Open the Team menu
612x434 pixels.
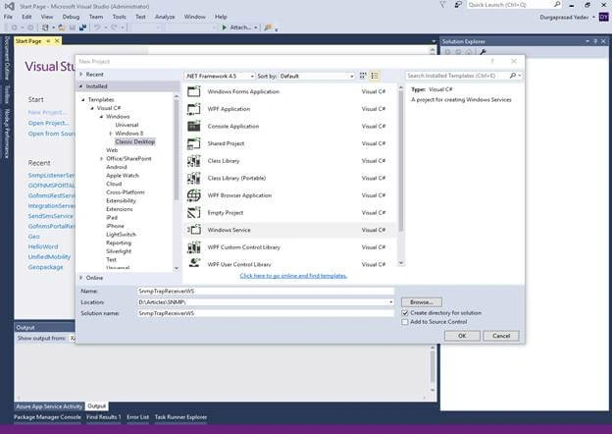point(96,17)
